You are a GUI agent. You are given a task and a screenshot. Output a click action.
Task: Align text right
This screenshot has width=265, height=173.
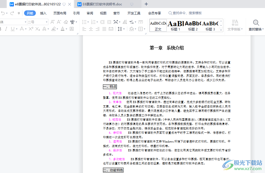click(x=98, y=29)
